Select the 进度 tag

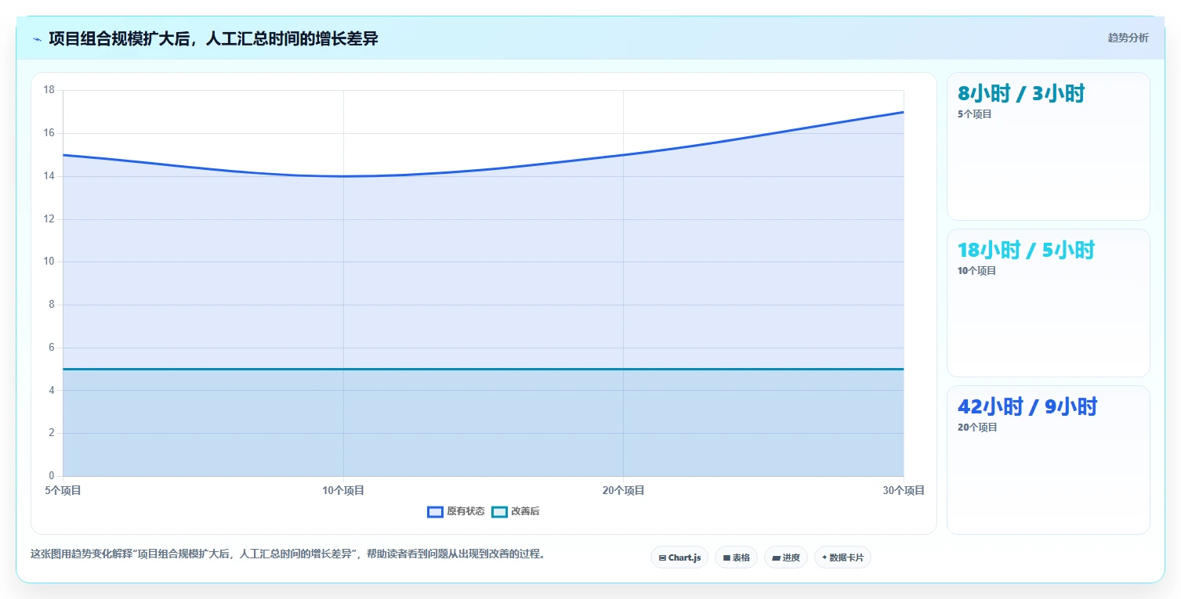pos(786,558)
